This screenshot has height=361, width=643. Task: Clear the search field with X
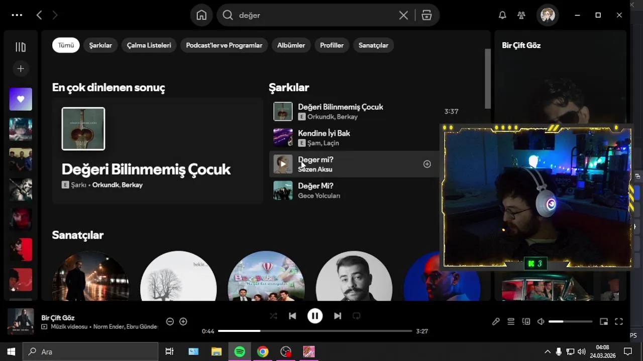click(x=403, y=15)
